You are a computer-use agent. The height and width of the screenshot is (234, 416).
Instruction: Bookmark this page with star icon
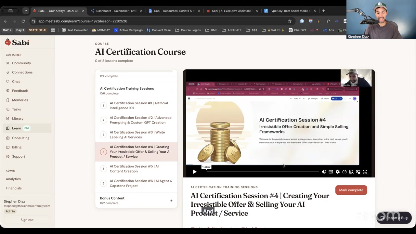290,21
